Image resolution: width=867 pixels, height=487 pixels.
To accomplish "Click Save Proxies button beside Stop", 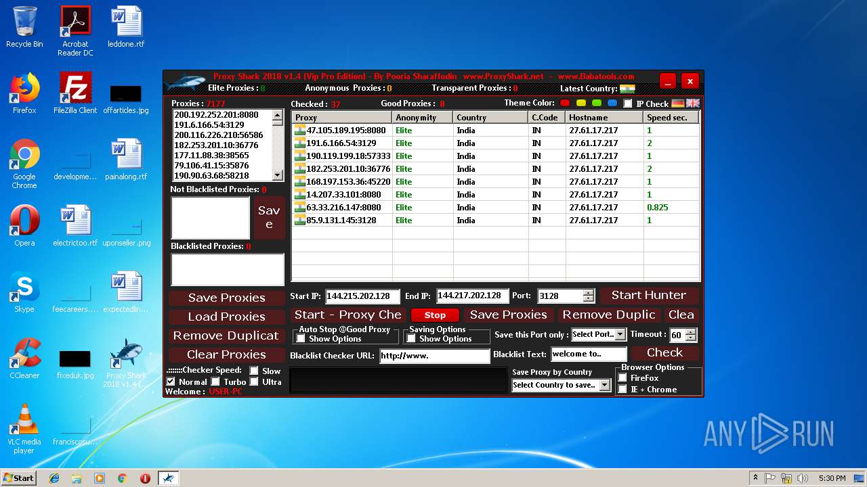I will point(508,315).
